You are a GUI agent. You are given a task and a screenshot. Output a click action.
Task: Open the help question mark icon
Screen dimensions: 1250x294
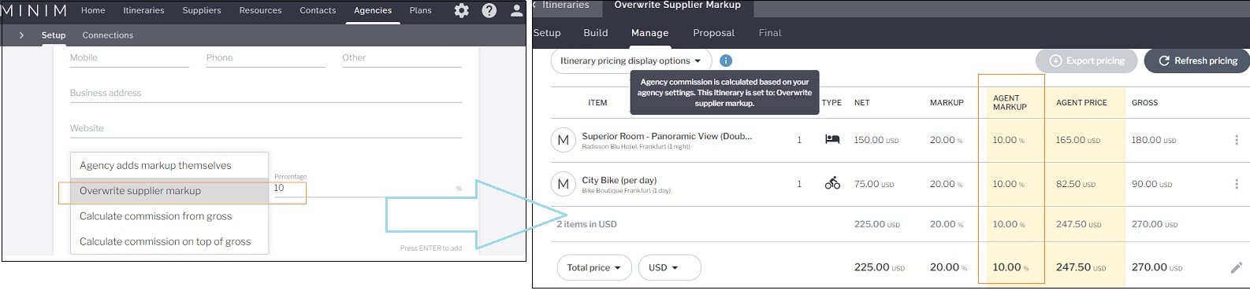(489, 10)
